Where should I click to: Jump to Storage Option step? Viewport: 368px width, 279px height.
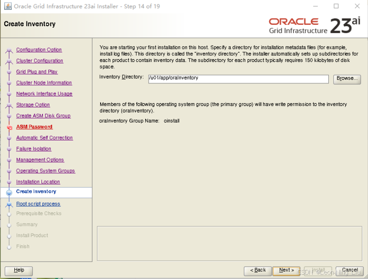33,105
